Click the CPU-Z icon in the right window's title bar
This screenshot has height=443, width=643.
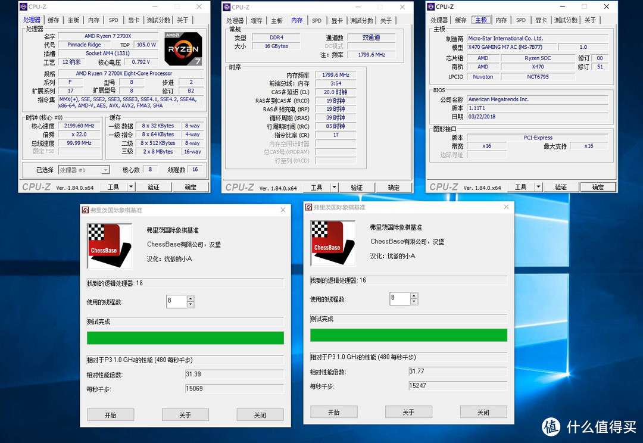[x=430, y=7]
